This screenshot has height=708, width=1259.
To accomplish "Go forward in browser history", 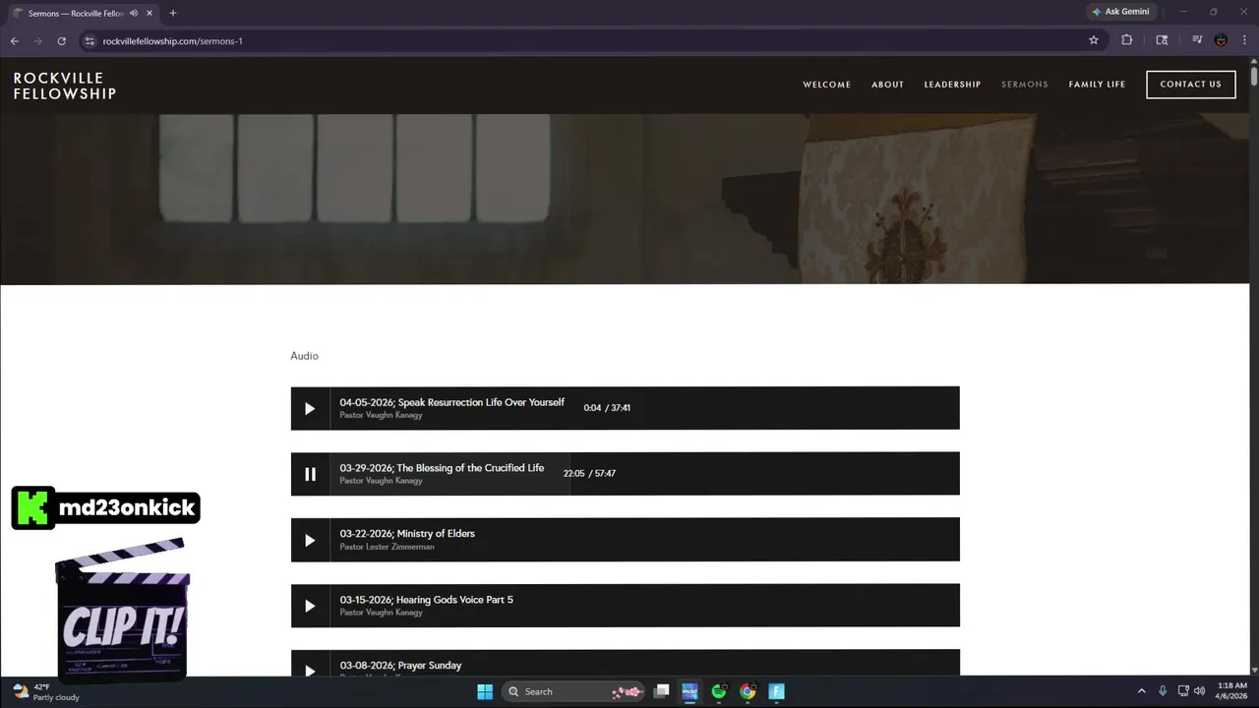I will tap(37, 40).
